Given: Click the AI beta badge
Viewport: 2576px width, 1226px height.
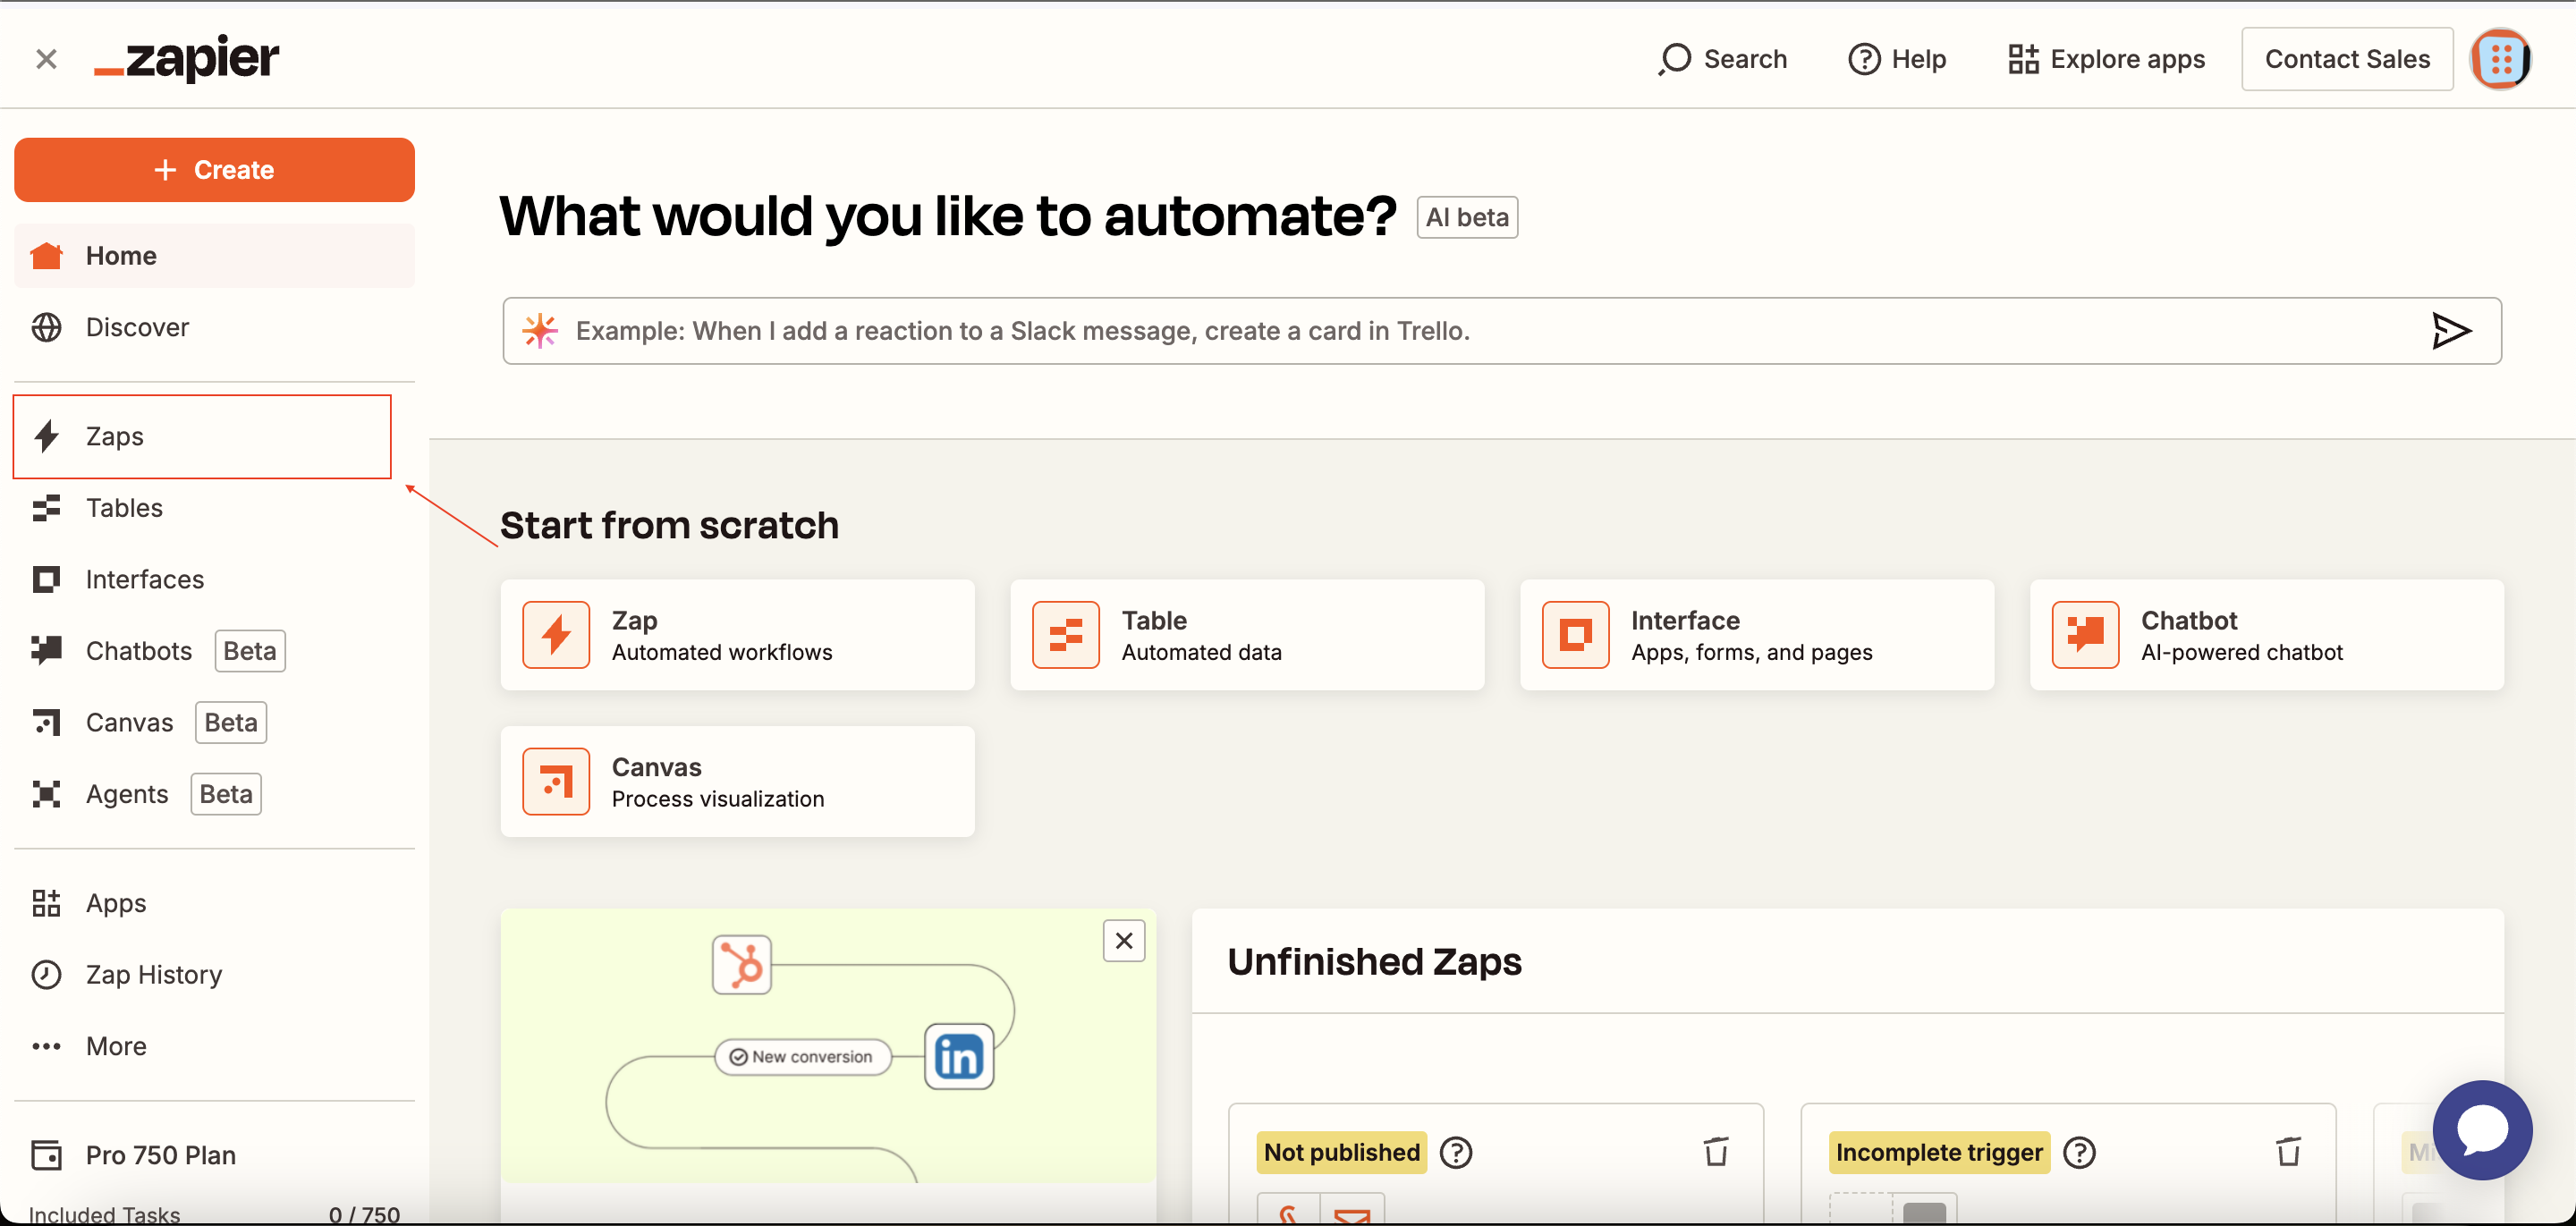Looking at the screenshot, I should click(x=1467, y=218).
